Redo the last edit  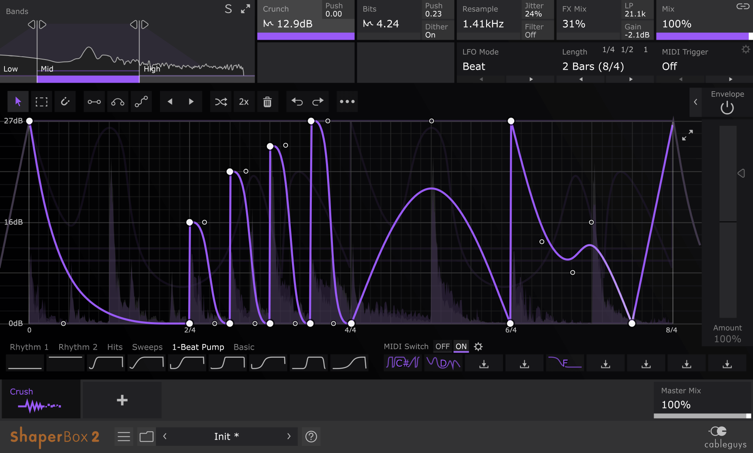click(318, 102)
